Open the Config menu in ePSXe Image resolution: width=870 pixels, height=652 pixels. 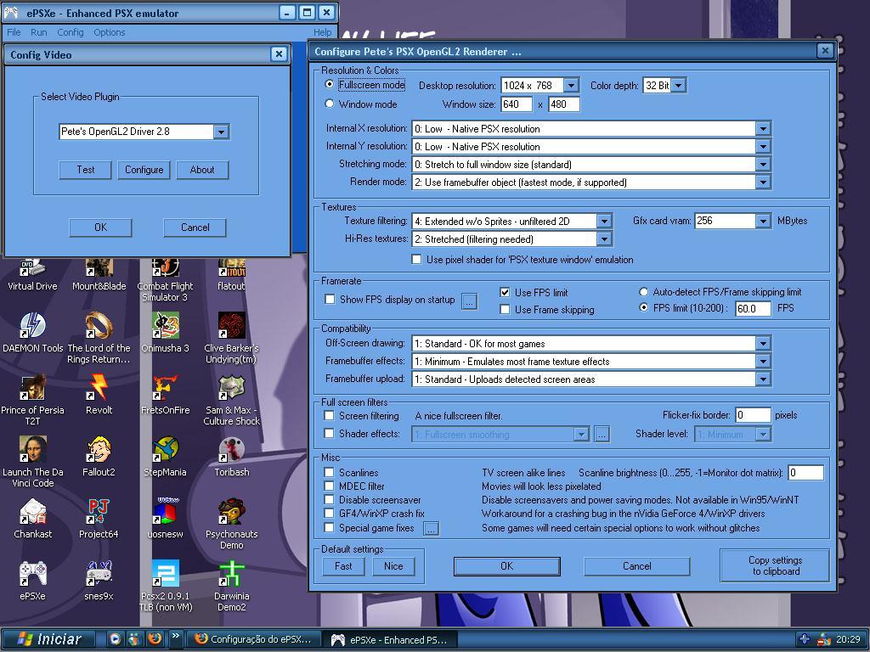point(71,32)
